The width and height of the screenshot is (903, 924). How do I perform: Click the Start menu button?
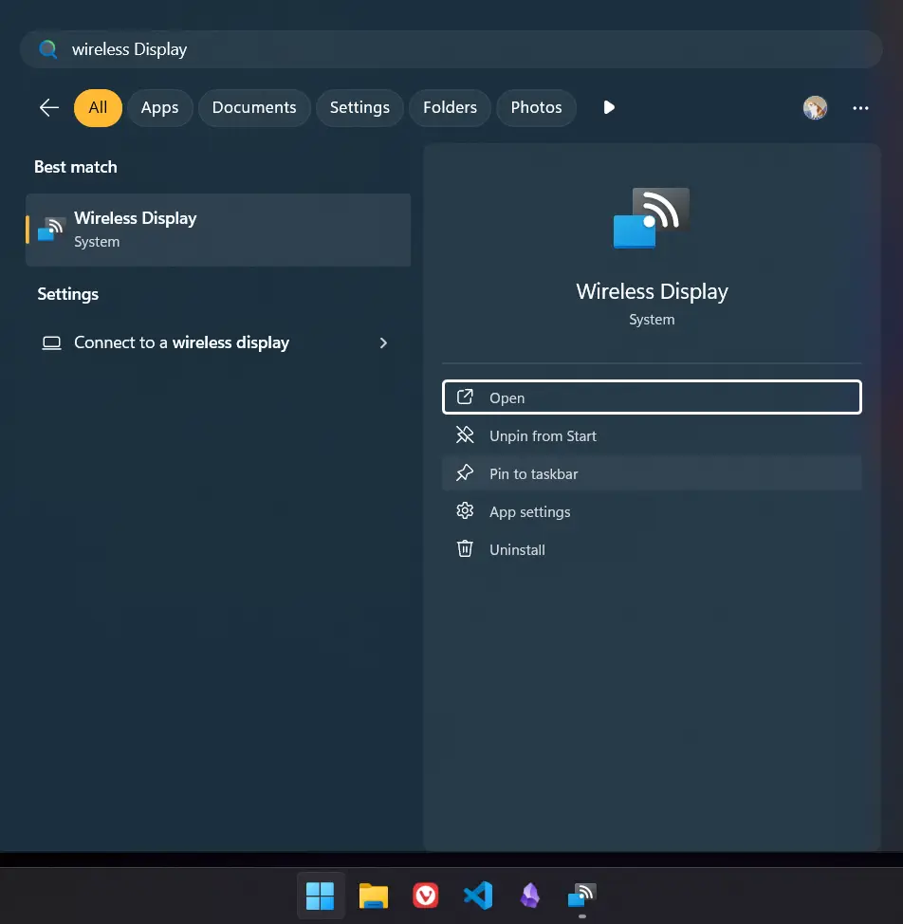pos(320,895)
